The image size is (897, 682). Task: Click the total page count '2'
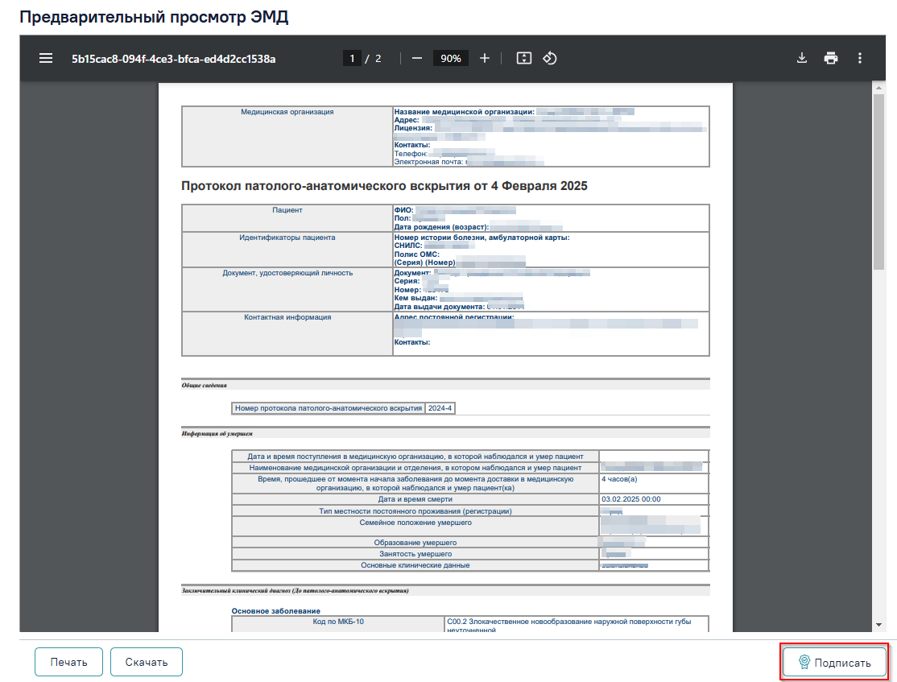click(x=378, y=58)
